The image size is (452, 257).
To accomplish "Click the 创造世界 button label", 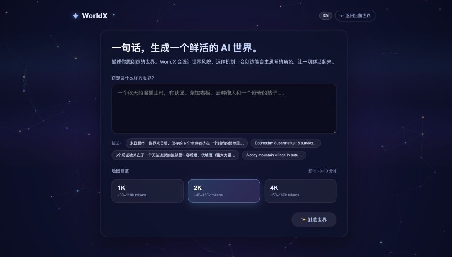I will tap(317, 220).
